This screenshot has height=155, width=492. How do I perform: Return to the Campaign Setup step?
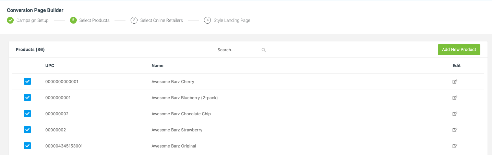pyautogui.click(x=33, y=21)
